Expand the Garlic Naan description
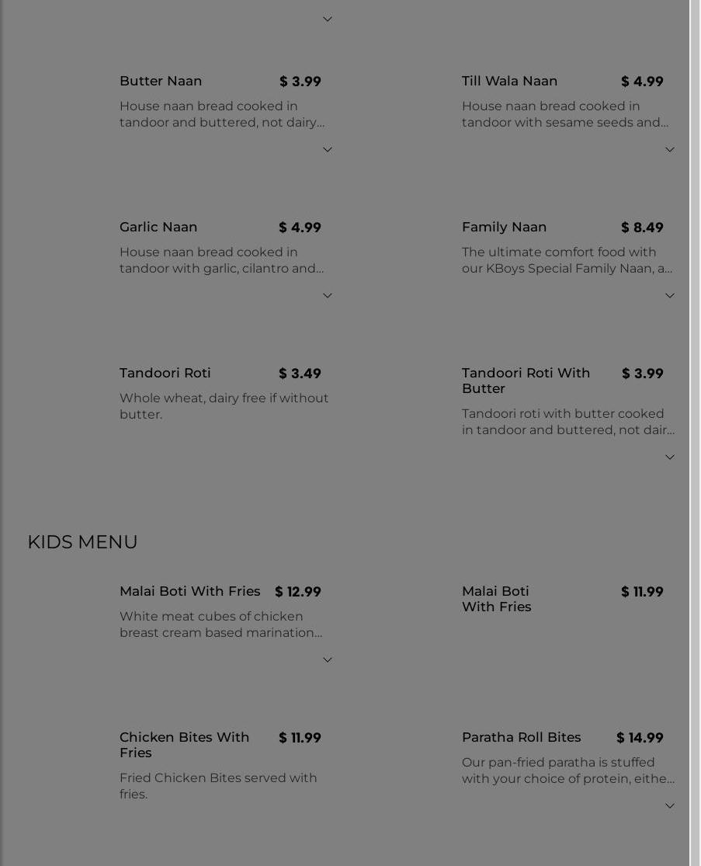This screenshot has width=701, height=866. (x=328, y=296)
